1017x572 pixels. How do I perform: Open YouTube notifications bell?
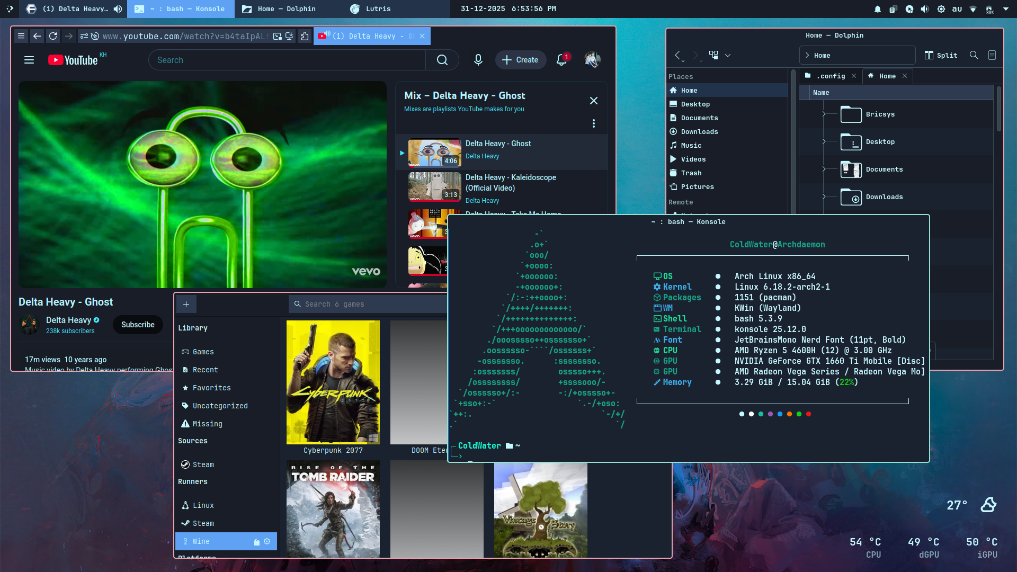561,60
